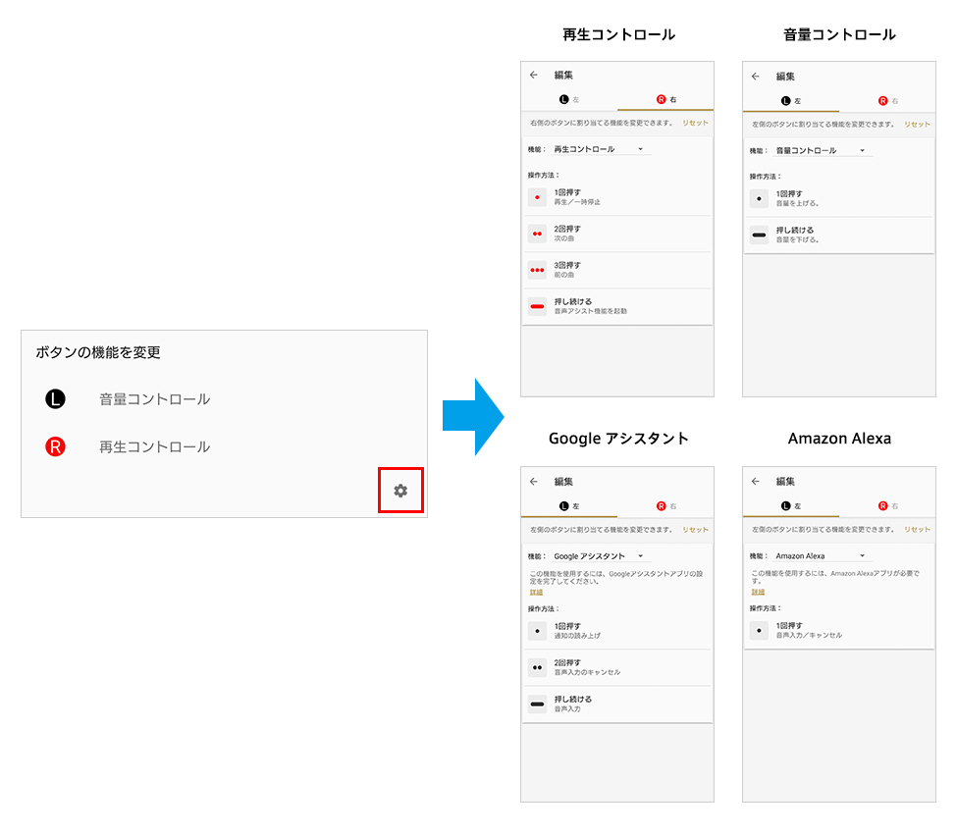Expand the Google アシスタント function dropdown
956x834 pixels.
pos(640,556)
